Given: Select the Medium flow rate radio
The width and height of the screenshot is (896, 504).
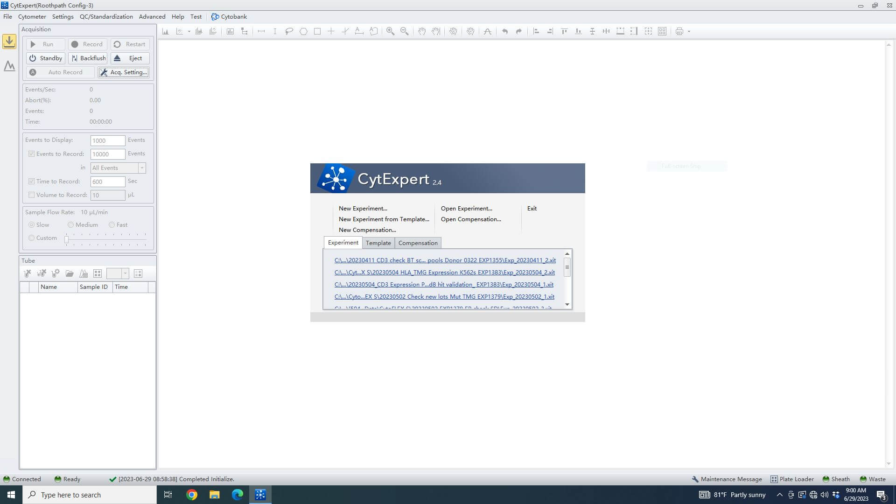Looking at the screenshot, I should coord(70,225).
